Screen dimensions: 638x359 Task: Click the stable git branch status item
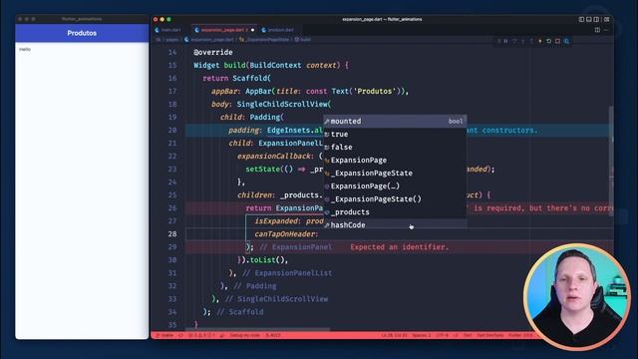pos(164,335)
